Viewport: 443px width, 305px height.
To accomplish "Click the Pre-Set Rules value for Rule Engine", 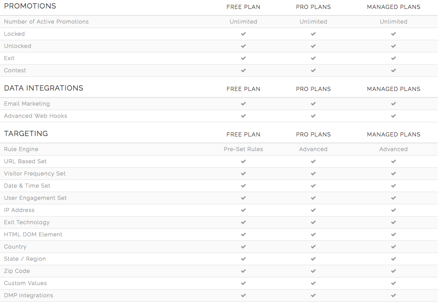I will click(x=243, y=149).
